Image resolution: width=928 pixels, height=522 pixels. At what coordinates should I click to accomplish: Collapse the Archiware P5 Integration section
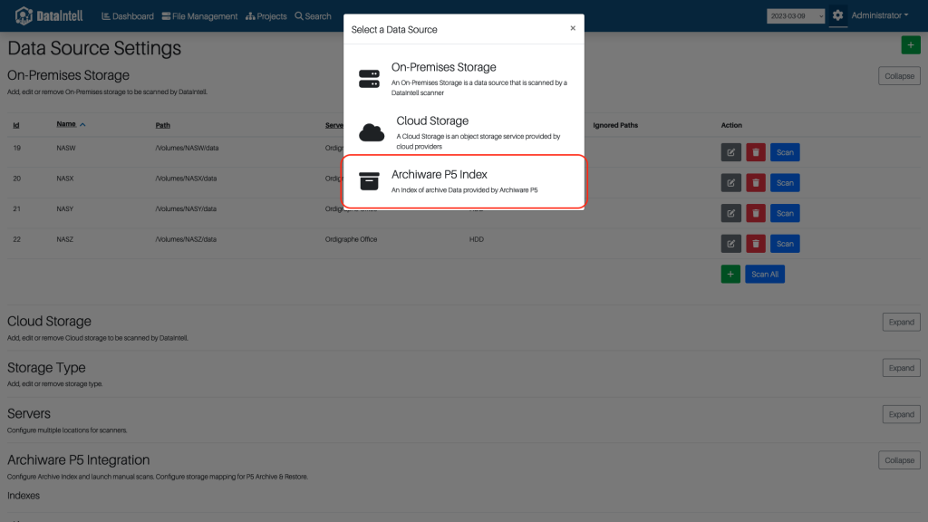pos(899,460)
